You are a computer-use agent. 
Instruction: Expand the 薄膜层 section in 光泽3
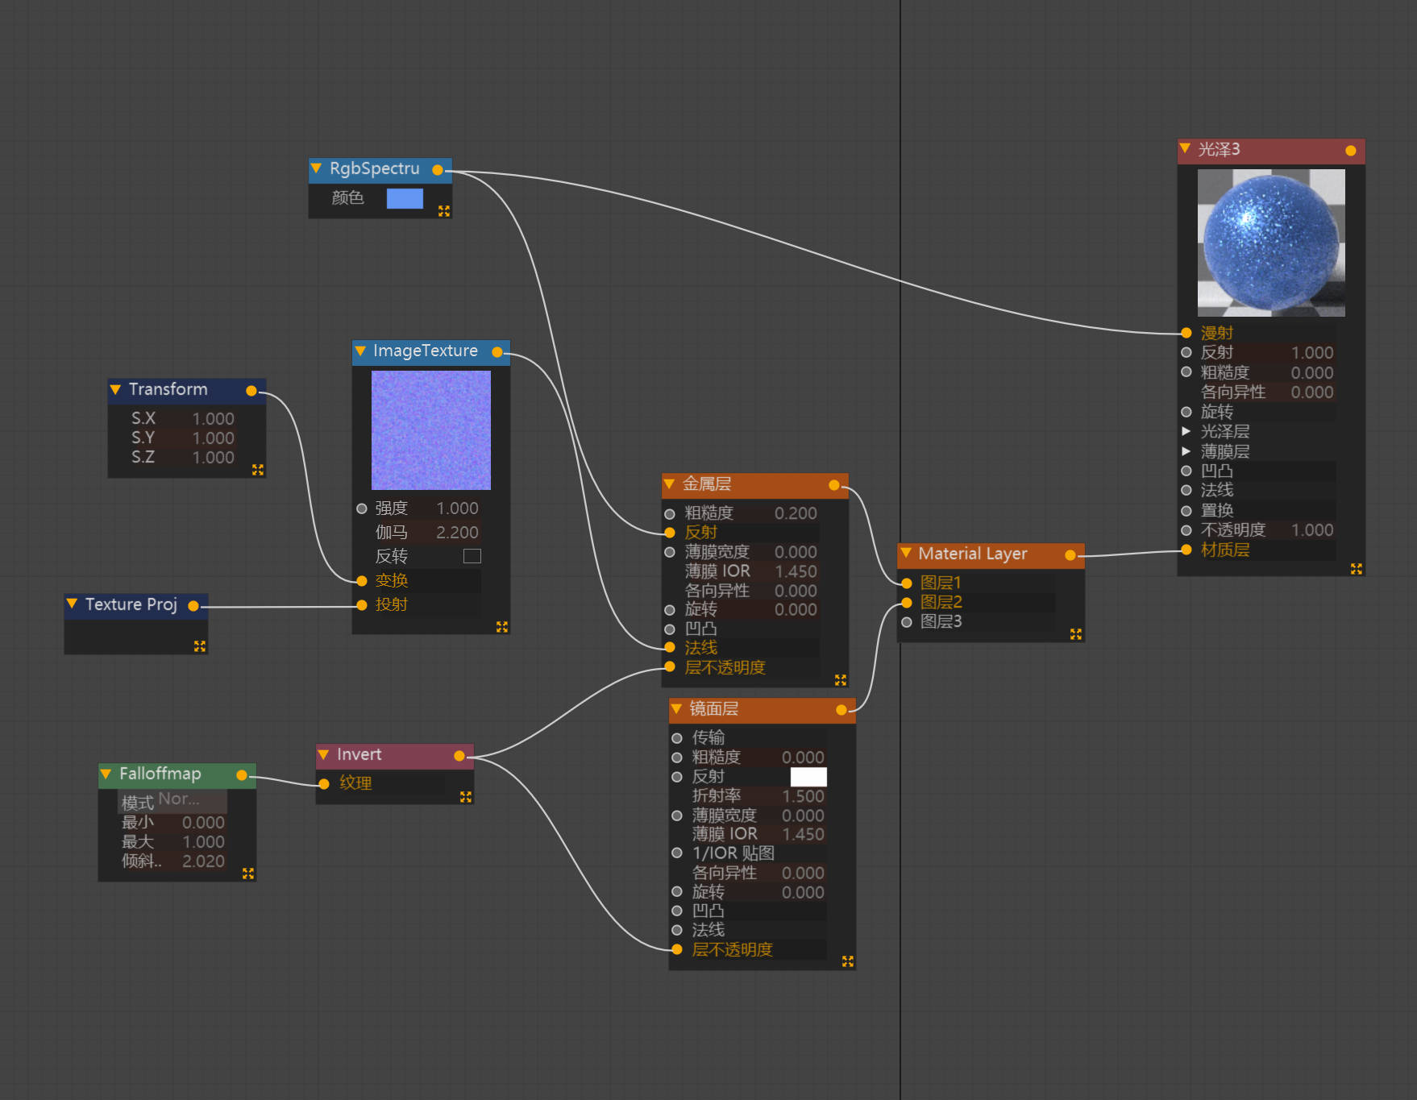tap(1186, 451)
